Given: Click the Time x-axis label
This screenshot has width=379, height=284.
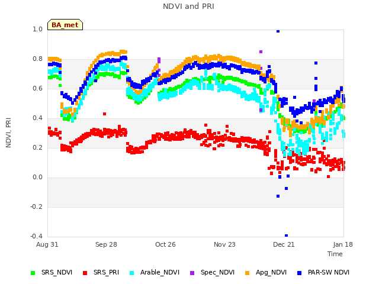Looking at the screenshot, I should (335, 254).
